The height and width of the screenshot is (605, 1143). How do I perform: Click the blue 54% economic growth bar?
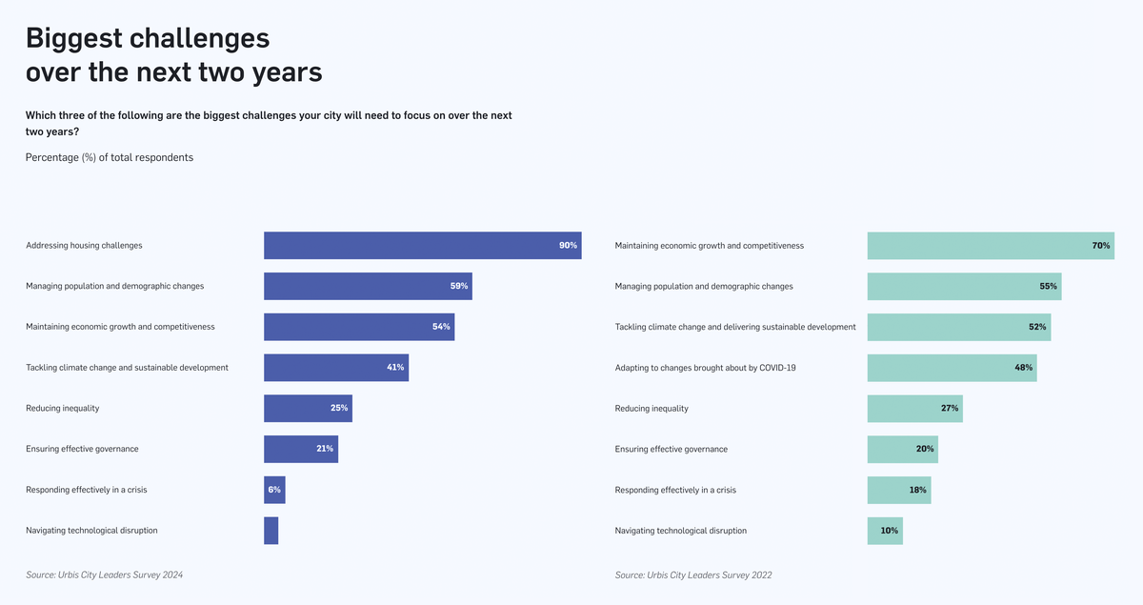(x=359, y=327)
